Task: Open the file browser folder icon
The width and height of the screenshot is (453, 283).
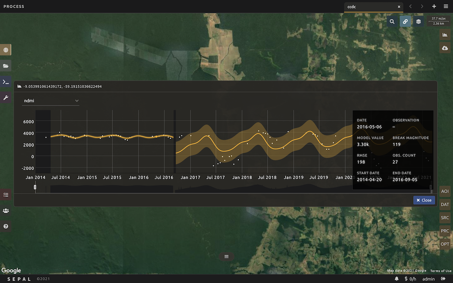Action: (x=6, y=66)
